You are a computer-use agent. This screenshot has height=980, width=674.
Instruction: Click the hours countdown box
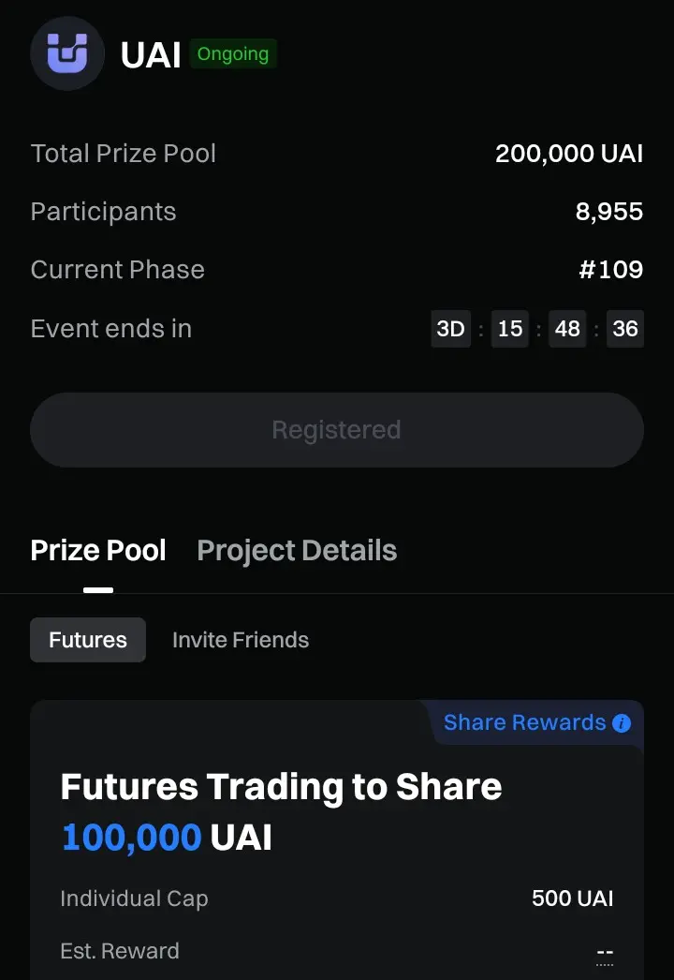pos(510,329)
